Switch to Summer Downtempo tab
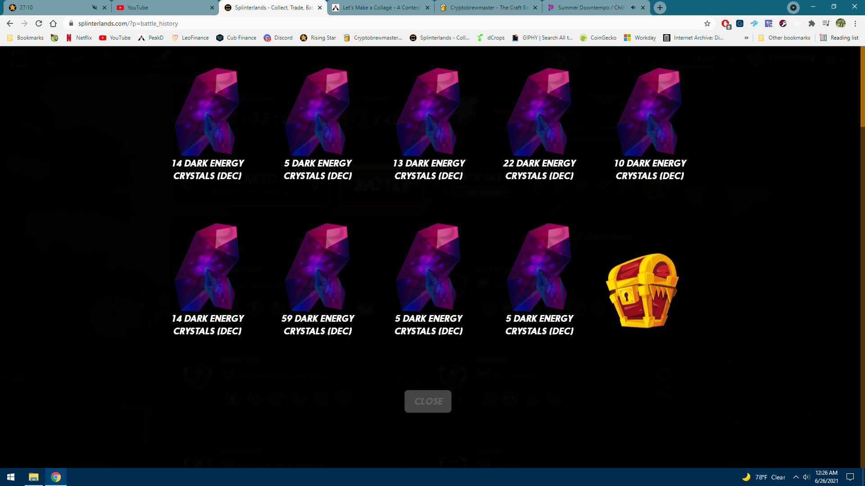This screenshot has width=865, height=486. (x=591, y=8)
